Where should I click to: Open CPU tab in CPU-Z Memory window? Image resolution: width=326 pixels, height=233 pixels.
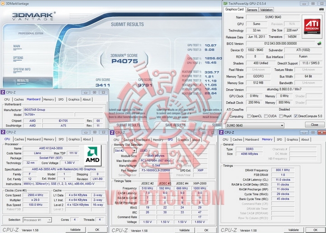point(225,139)
